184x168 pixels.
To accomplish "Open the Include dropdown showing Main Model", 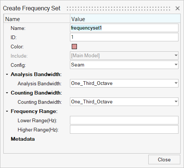I will point(124,56).
